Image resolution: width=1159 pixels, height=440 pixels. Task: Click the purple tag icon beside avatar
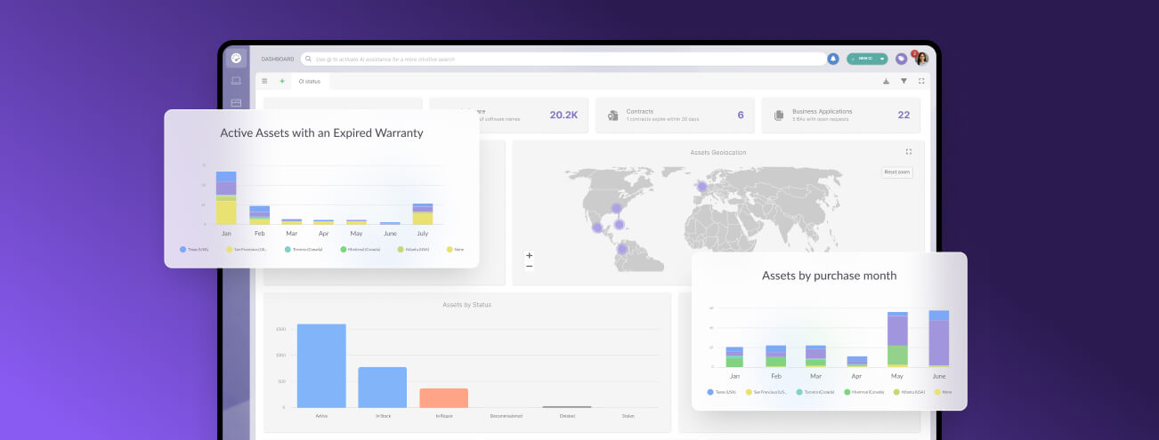coord(902,59)
